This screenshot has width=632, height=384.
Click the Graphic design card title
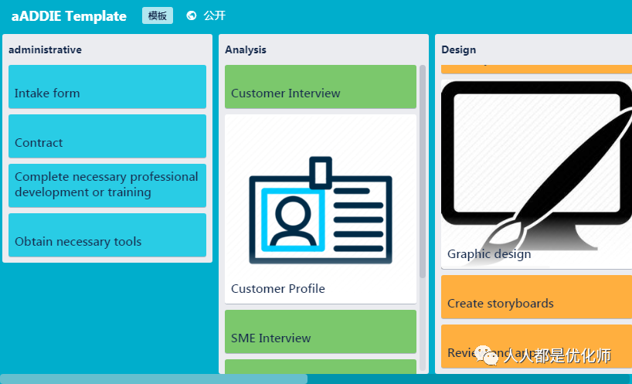[489, 254]
